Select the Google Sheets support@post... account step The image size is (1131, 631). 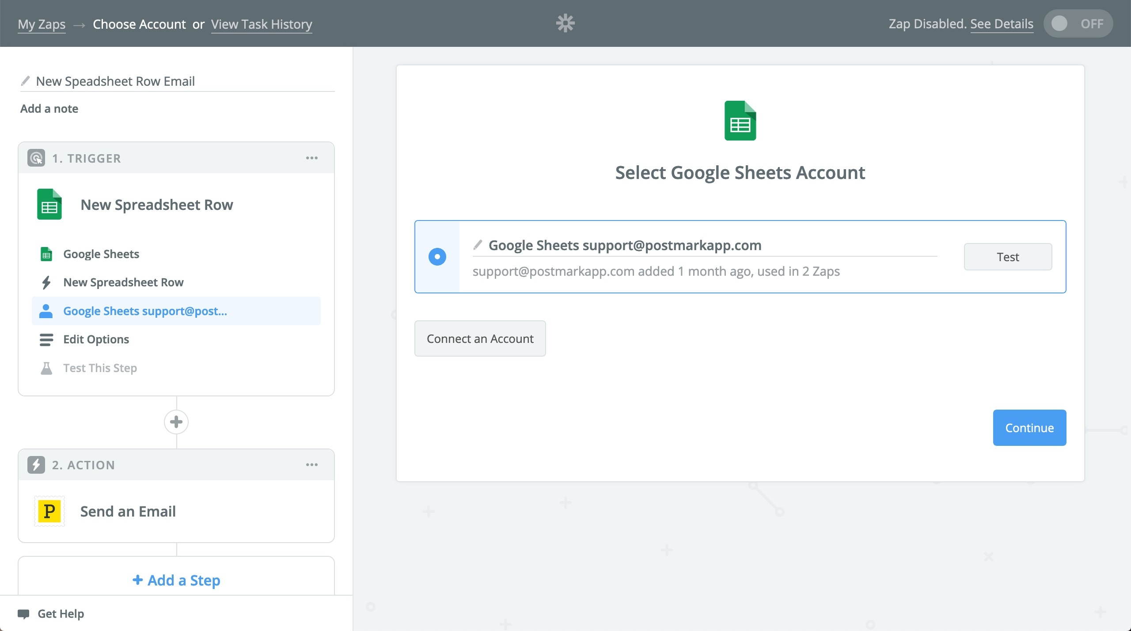(176, 311)
